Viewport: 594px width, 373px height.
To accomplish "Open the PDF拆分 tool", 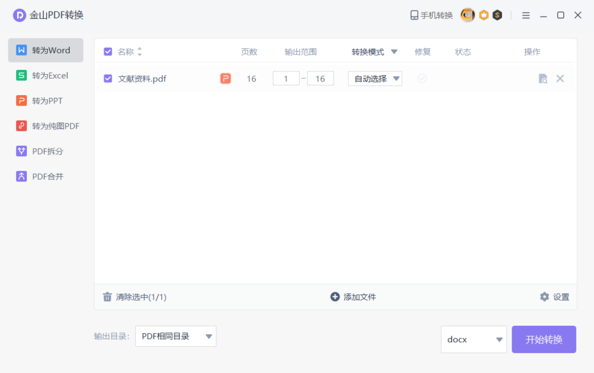I will click(x=45, y=151).
